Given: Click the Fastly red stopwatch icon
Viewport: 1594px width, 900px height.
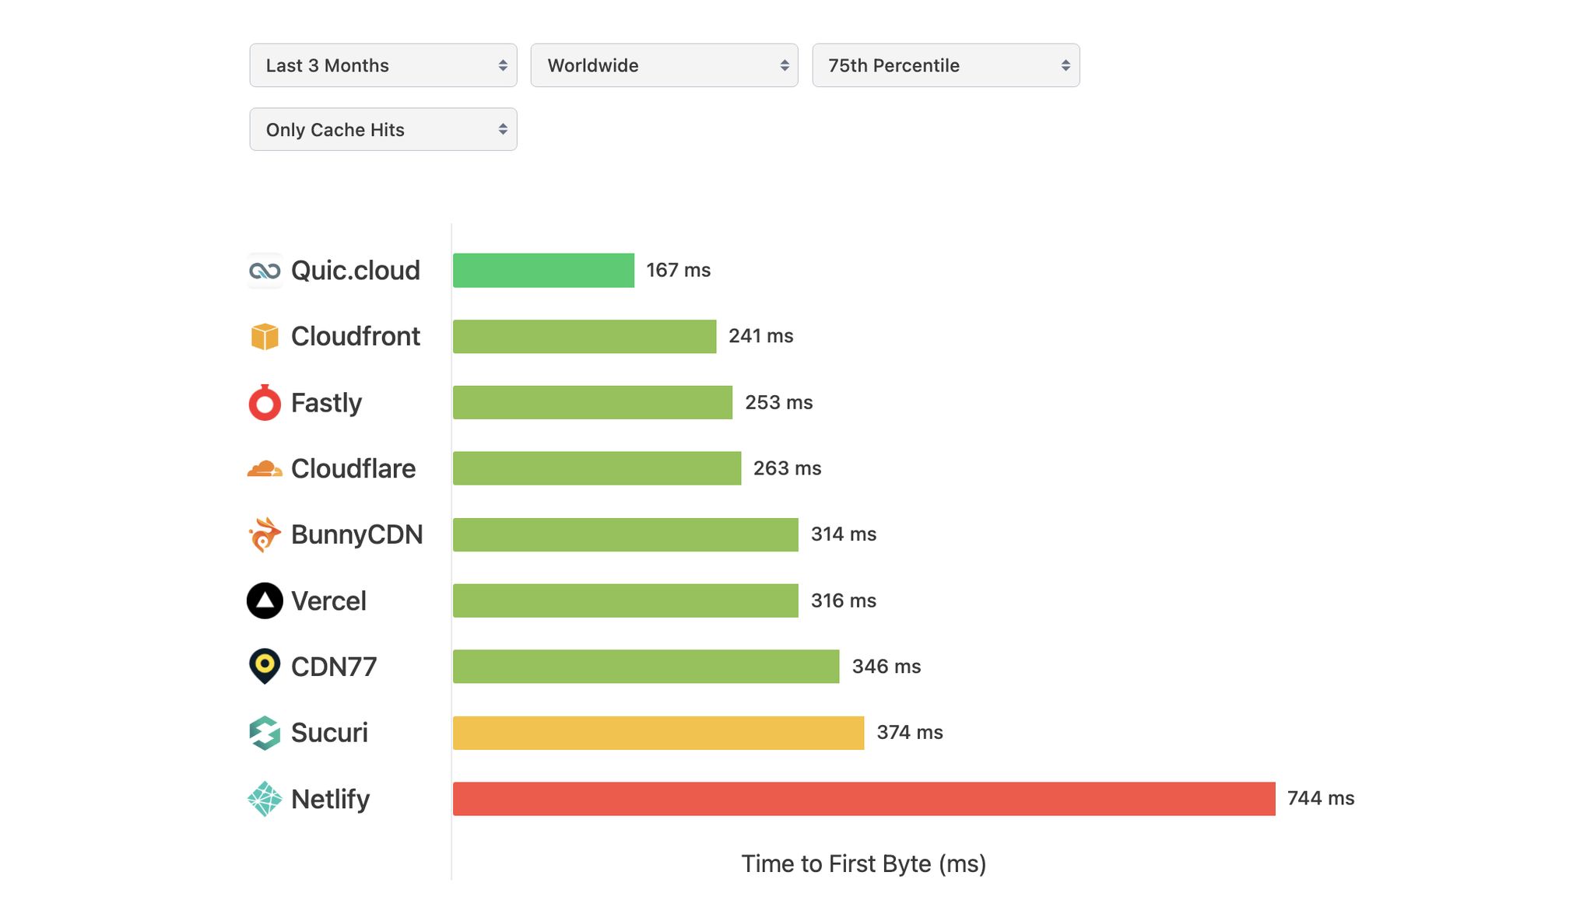Looking at the screenshot, I should [265, 402].
